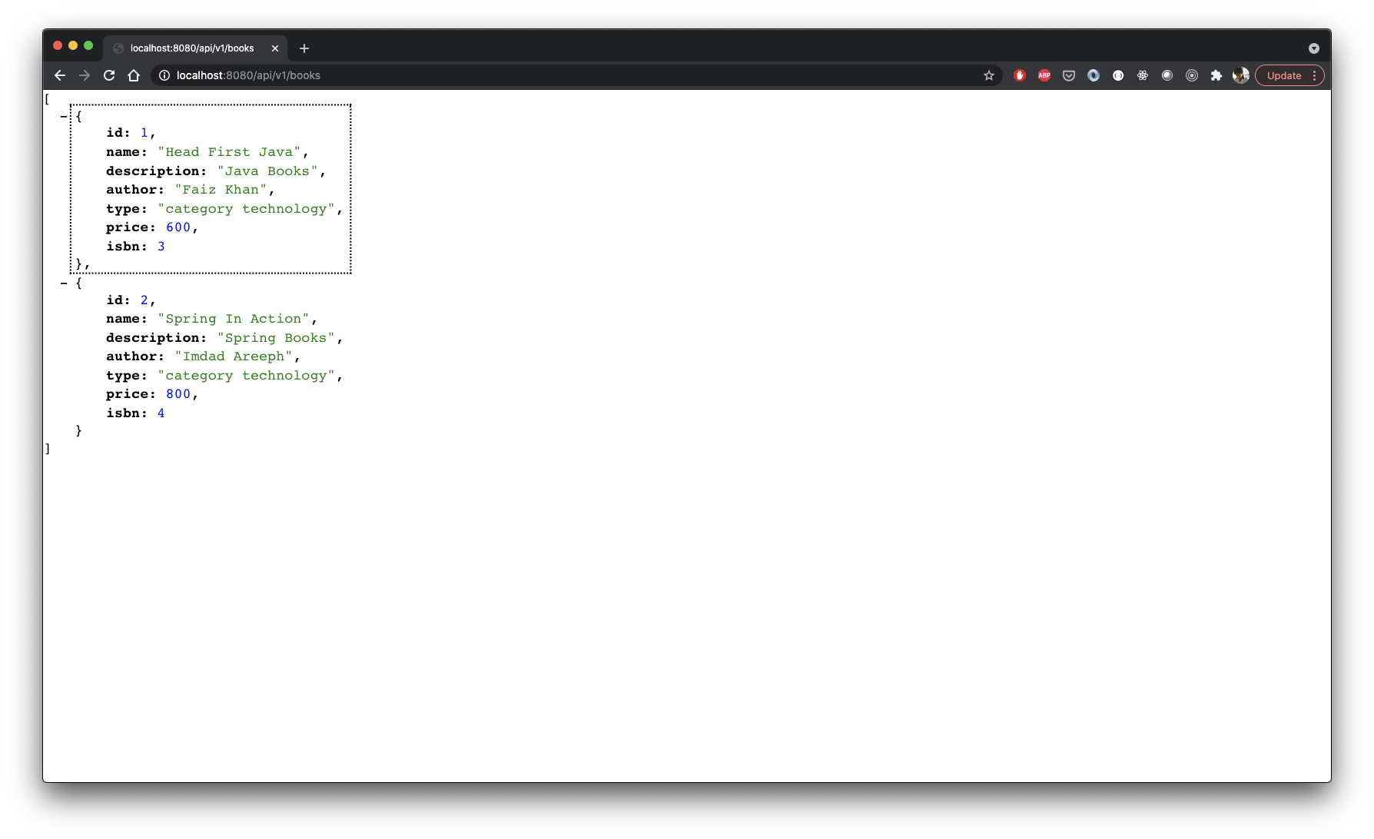This screenshot has height=839, width=1374.
Task: Open React Developer Tools extension
Action: point(1143,75)
